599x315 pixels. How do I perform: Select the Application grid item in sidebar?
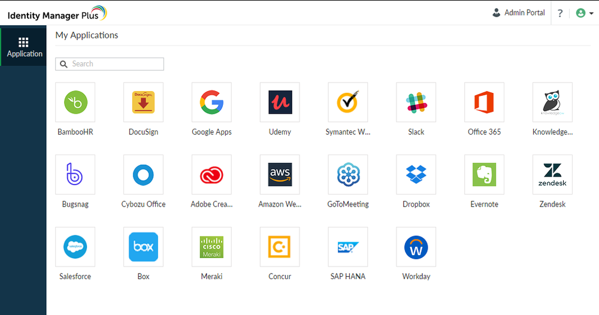24,47
